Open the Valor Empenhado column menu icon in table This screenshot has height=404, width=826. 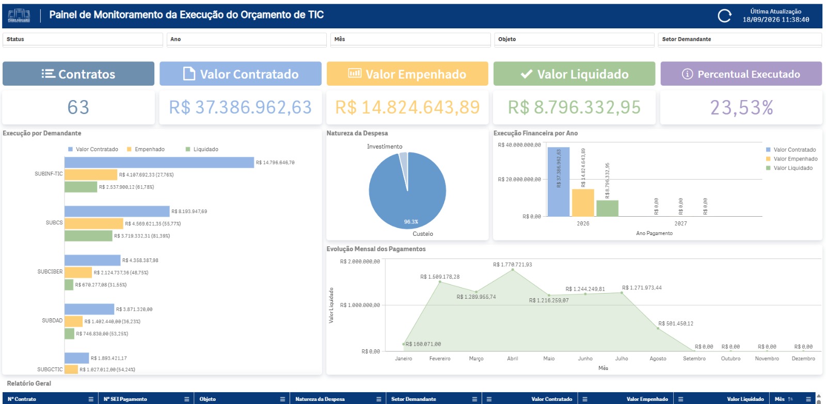[585, 399]
